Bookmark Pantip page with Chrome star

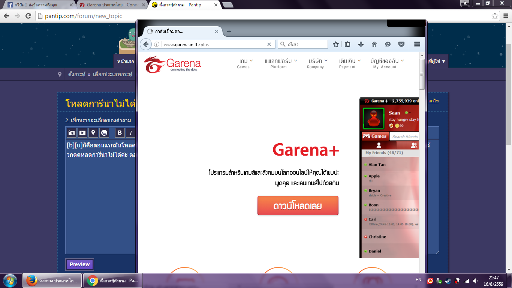point(495,16)
